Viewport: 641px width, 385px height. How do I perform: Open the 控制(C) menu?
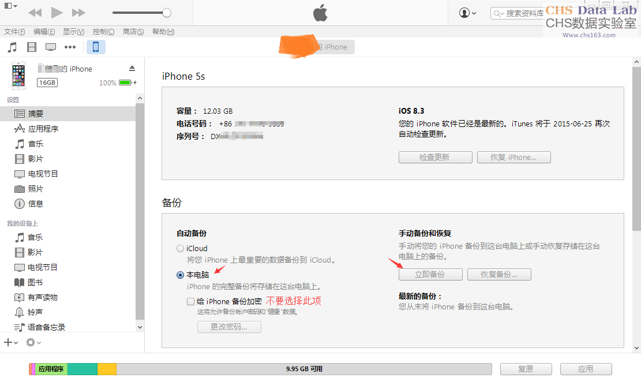pyautogui.click(x=103, y=32)
